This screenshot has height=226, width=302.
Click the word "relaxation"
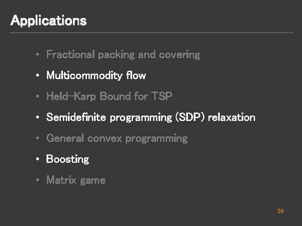pos(232,117)
